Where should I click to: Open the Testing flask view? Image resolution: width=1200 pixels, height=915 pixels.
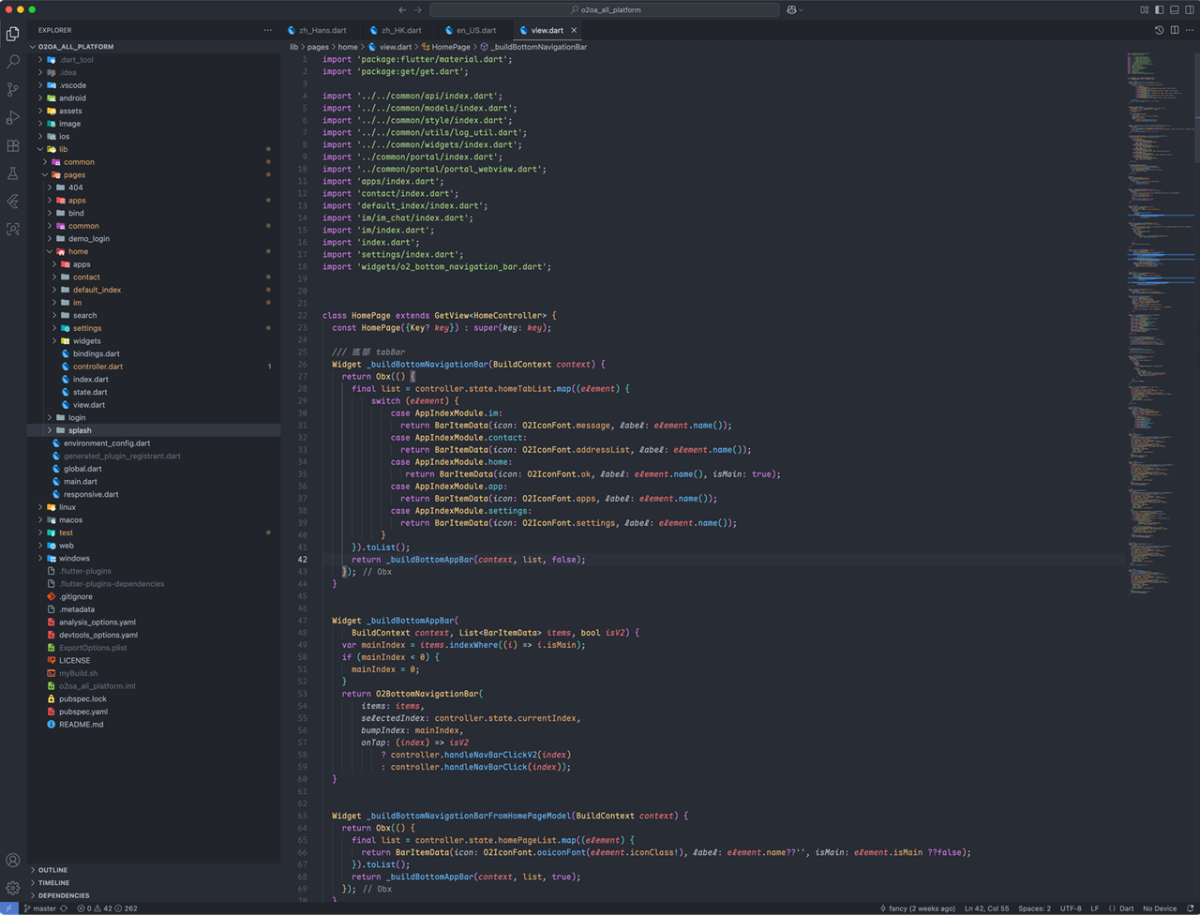[x=13, y=174]
